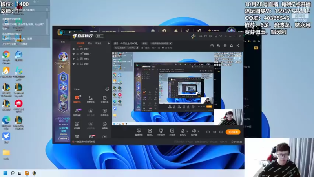The height and width of the screenshot is (177, 314).
Task: Add a multimedia source
Action: [x=172, y=132]
